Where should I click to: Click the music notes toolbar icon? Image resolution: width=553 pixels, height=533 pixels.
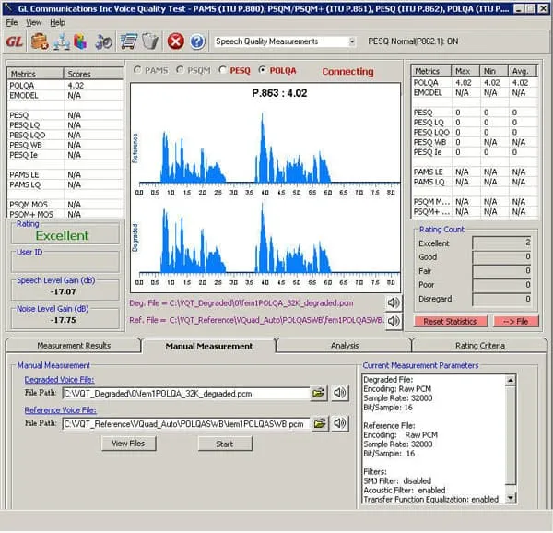[103, 42]
